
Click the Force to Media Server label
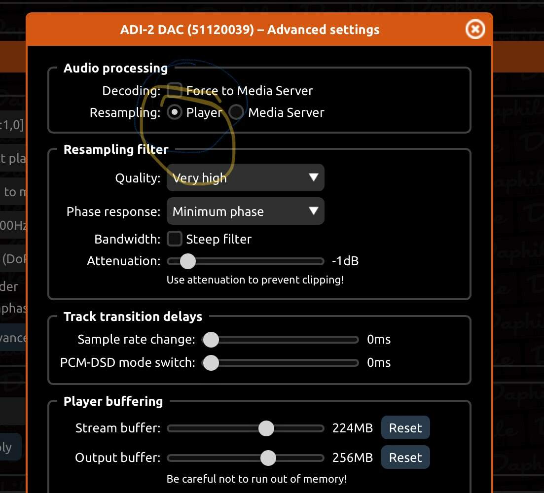pyautogui.click(x=250, y=91)
